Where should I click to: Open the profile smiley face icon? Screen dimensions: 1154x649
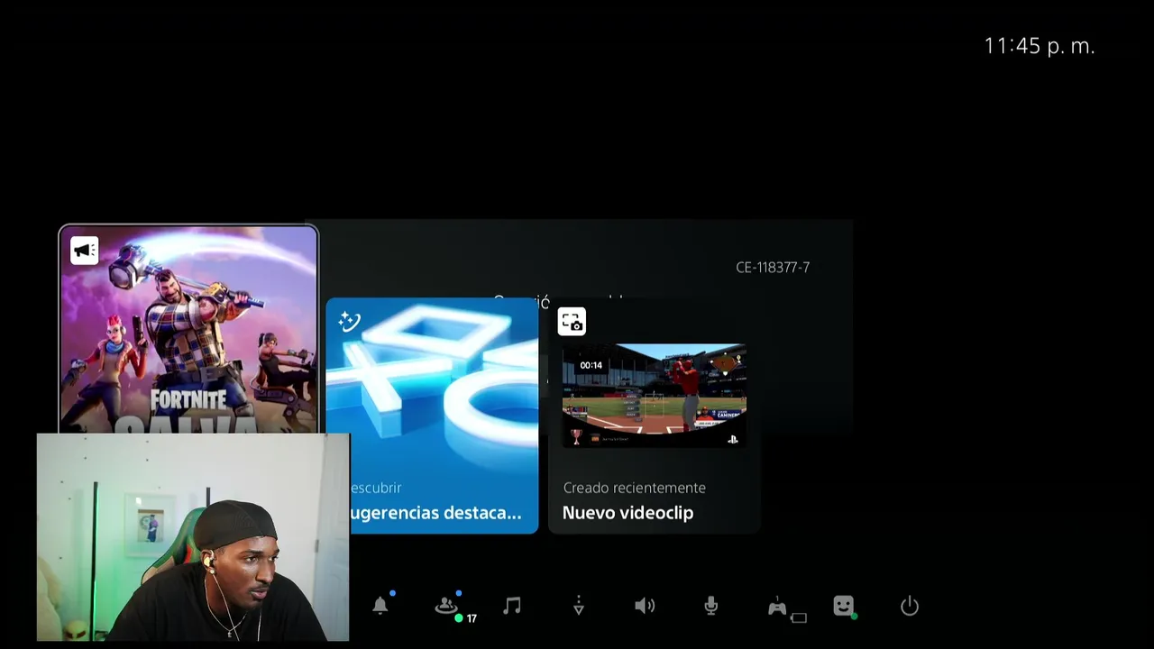point(844,606)
